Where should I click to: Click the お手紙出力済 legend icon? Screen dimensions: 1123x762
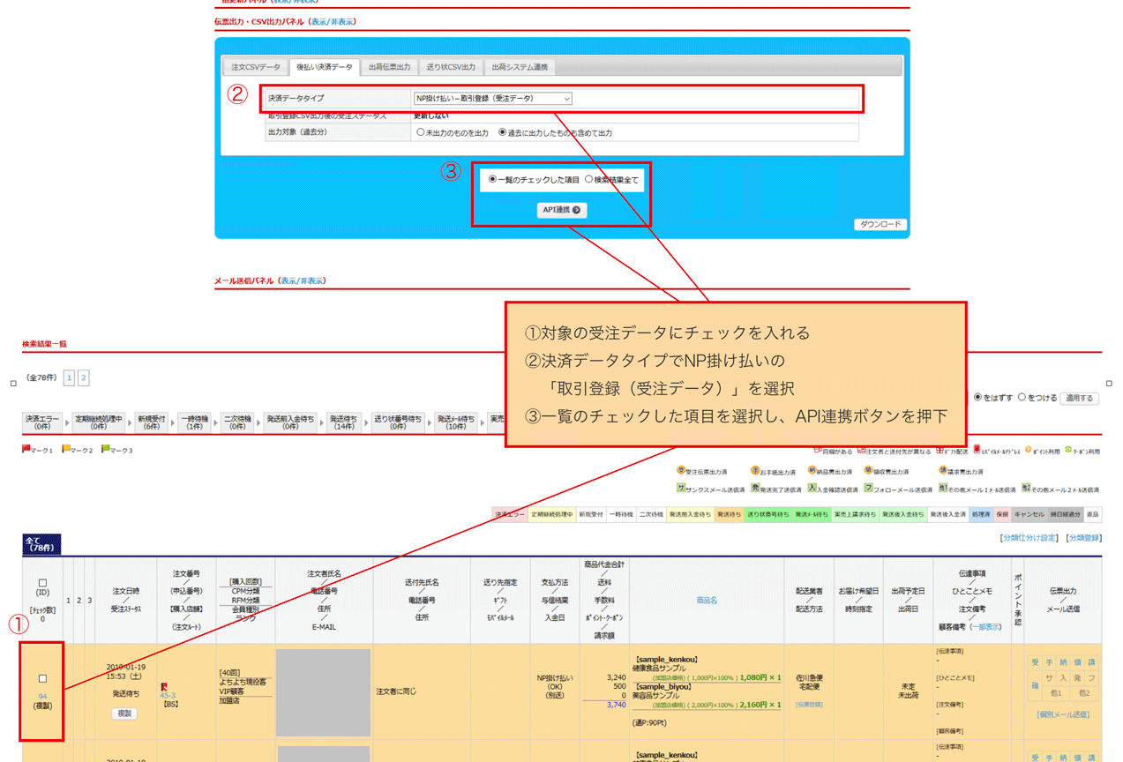[x=755, y=471]
